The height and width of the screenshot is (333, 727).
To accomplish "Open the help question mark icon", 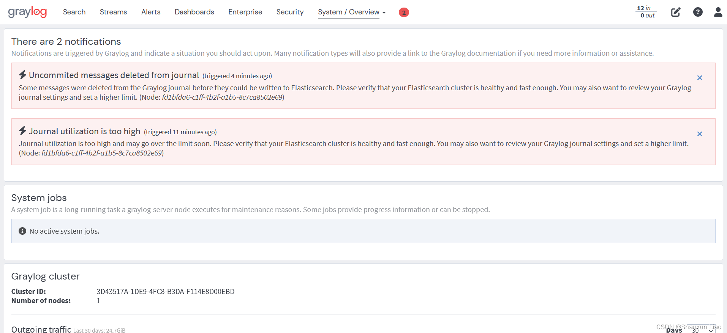I will [698, 12].
